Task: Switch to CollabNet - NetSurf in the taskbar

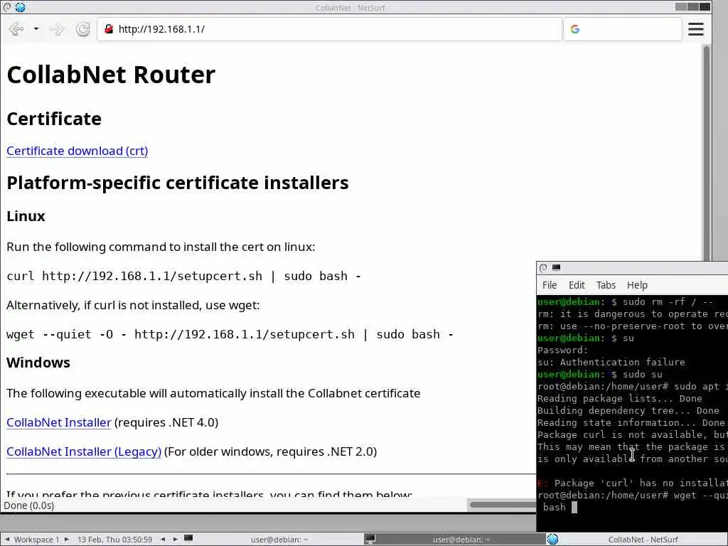Action: tap(637, 540)
